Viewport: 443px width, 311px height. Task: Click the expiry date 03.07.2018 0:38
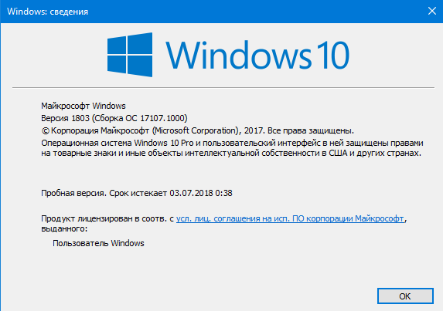point(201,193)
